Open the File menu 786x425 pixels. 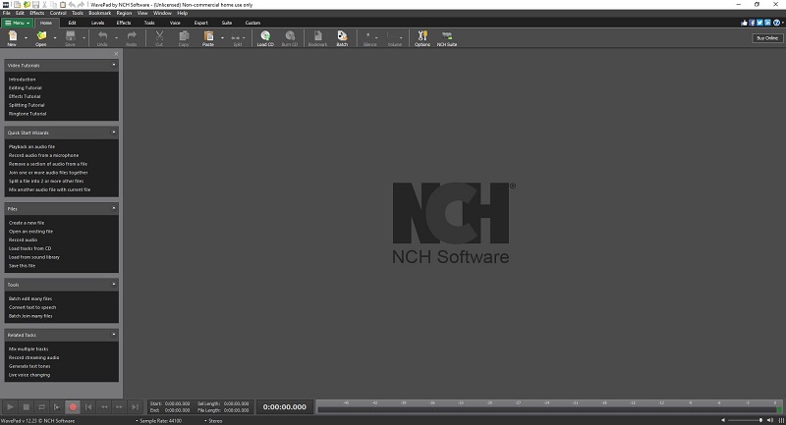7,13
